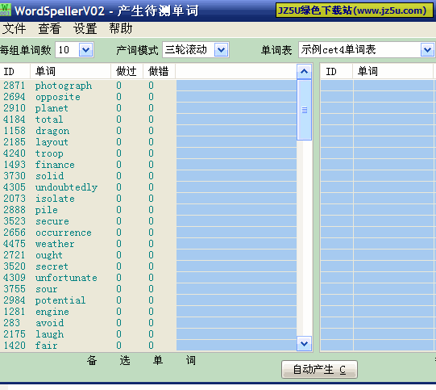
Task: Click the WordSpeller app icon in title bar
Action: pyautogui.click(x=6, y=10)
